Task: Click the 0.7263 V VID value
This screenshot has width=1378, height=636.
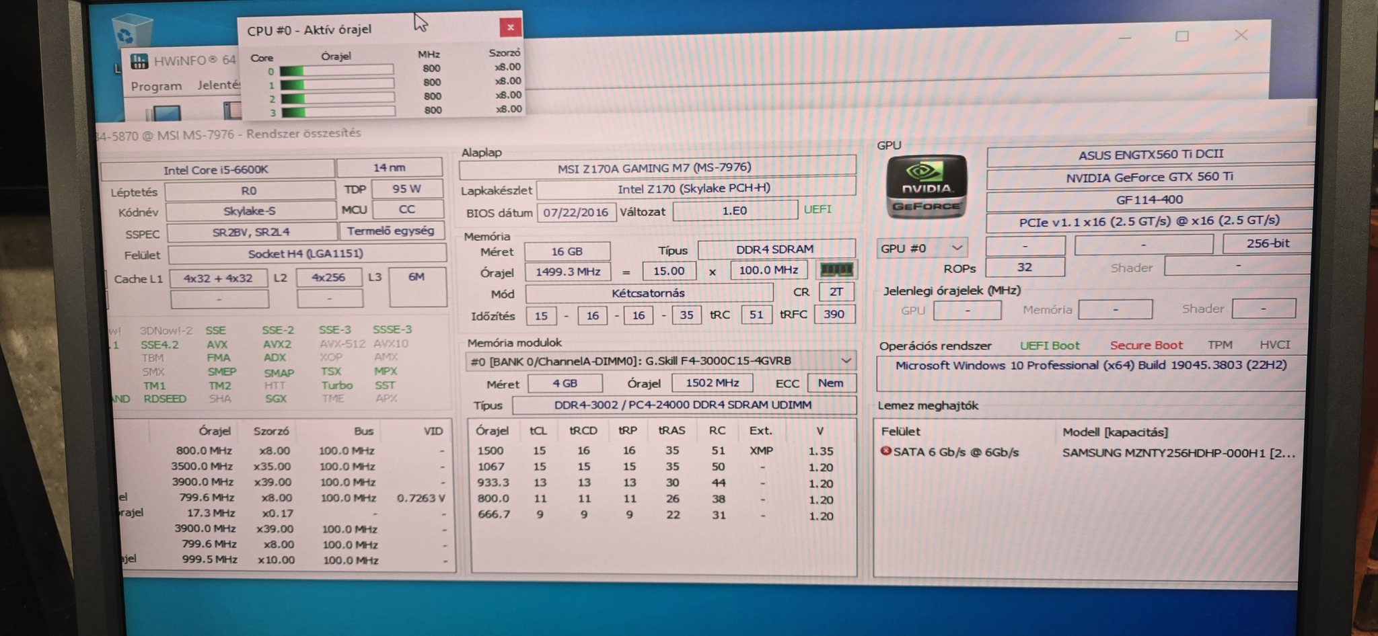Action: [421, 498]
